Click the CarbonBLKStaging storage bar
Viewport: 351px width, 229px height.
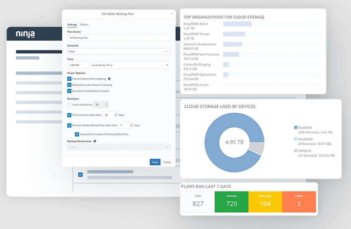click(226, 64)
